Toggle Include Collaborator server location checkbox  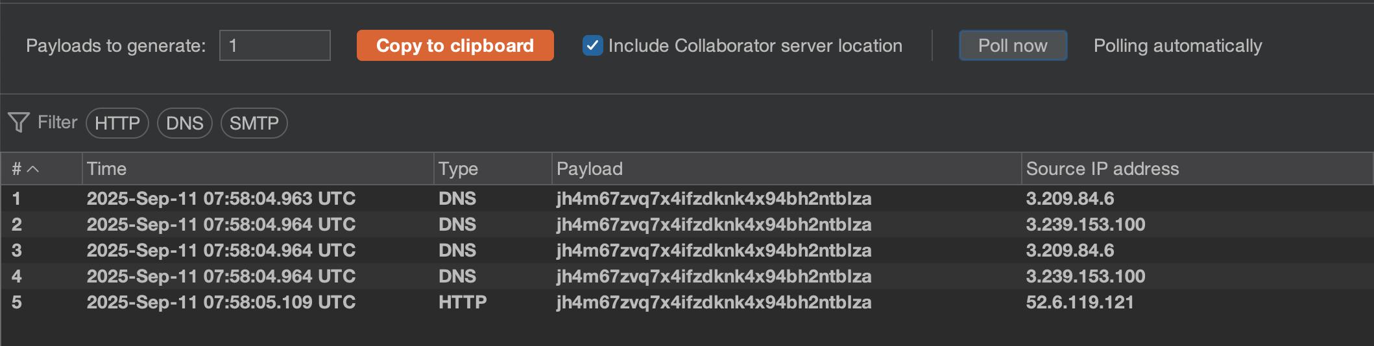click(x=592, y=45)
